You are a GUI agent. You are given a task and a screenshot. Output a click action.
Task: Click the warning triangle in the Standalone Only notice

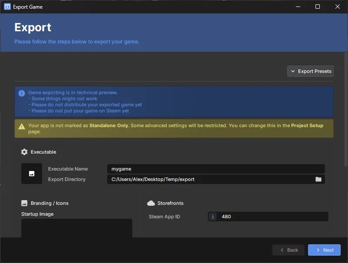[21, 127]
